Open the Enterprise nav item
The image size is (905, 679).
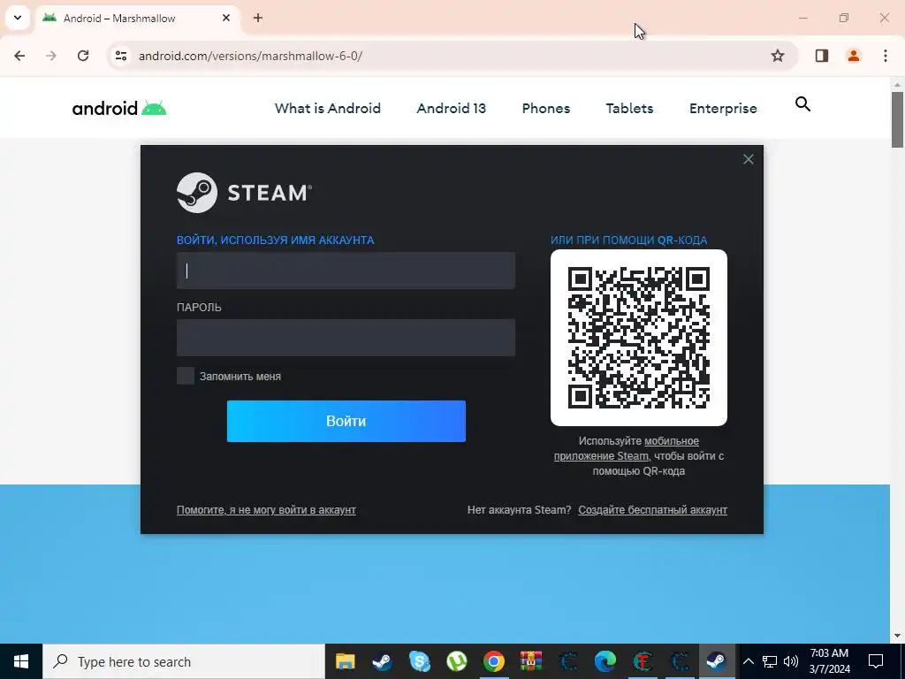coord(723,108)
